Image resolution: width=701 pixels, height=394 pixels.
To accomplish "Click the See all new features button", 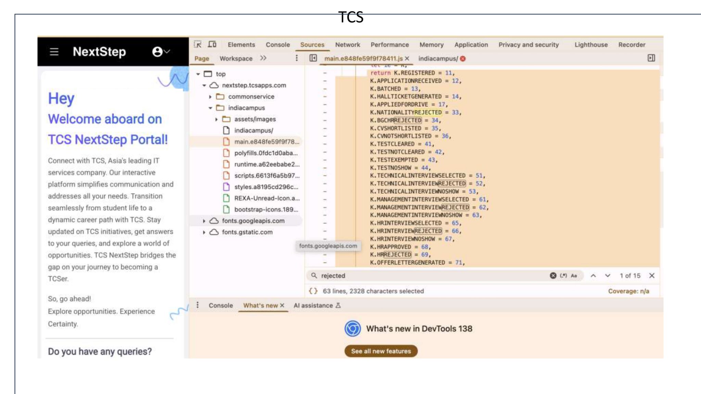I will (381, 351).
